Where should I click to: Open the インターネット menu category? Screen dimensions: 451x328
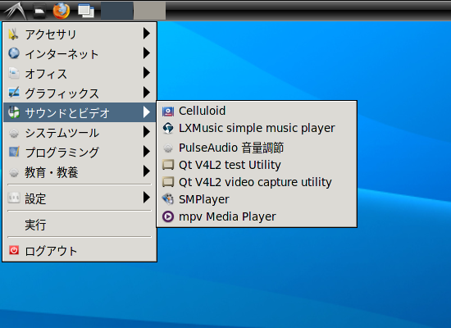80,53
